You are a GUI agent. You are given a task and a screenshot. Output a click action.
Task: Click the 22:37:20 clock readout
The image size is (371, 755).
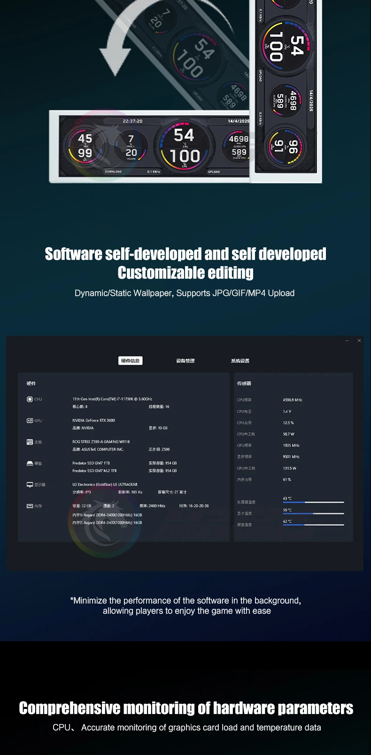pos(132,121)
